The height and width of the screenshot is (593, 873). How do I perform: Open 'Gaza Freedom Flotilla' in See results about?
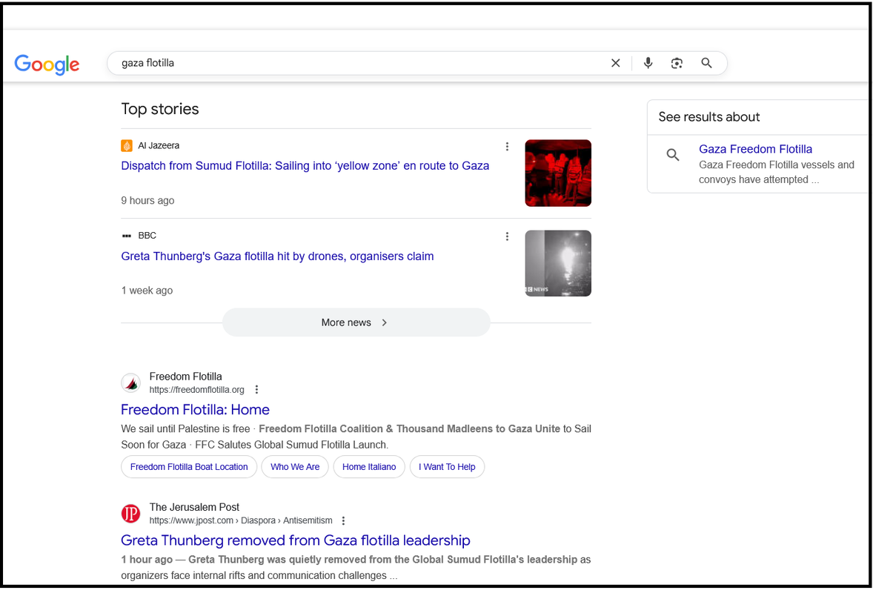pyautogui.click(x=755, y=149)
